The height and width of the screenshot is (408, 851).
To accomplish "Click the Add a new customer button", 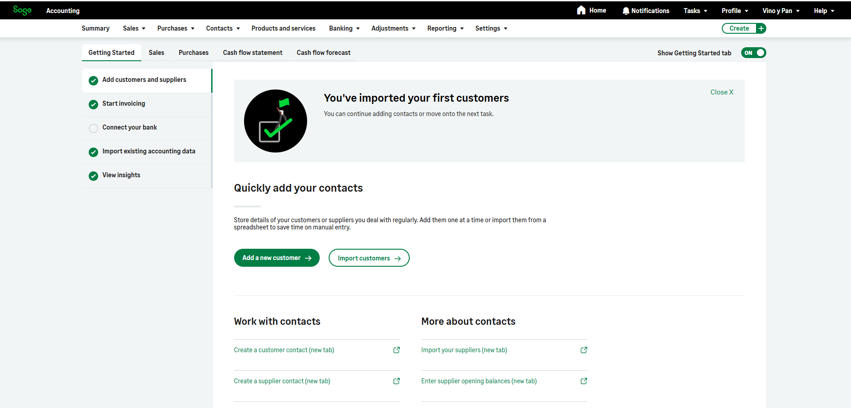I will pos(276,257).
